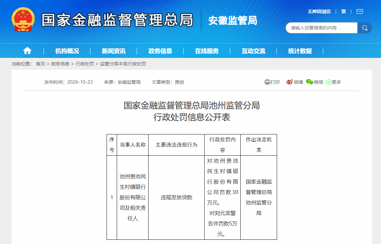Click the publish date 2026-10-23
The height and width of the screenshot is (244, 381).
(80, 82)
